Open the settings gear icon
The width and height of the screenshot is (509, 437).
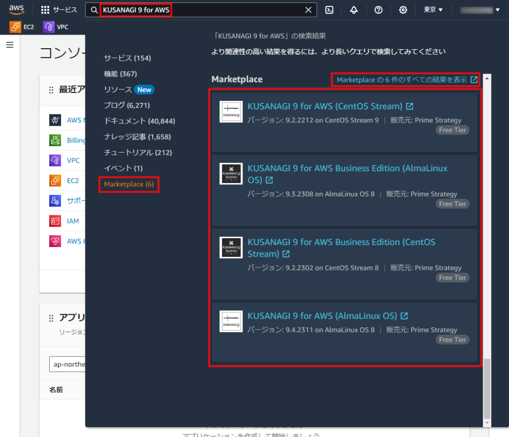(403, 10)
